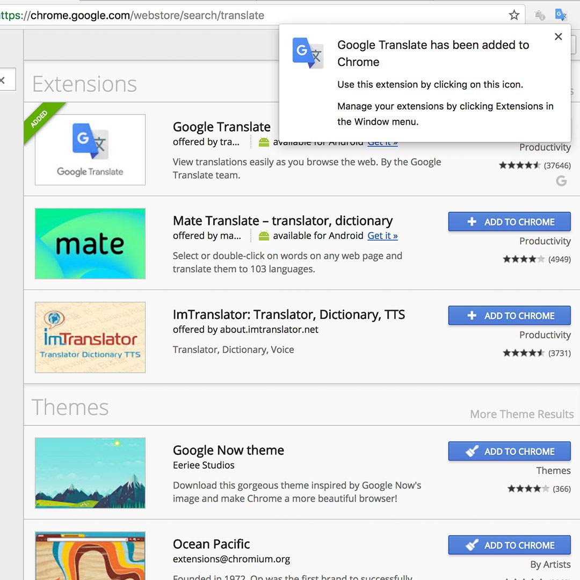
Task: Click the grey Google G badge icon
Action: coord(561,181)
